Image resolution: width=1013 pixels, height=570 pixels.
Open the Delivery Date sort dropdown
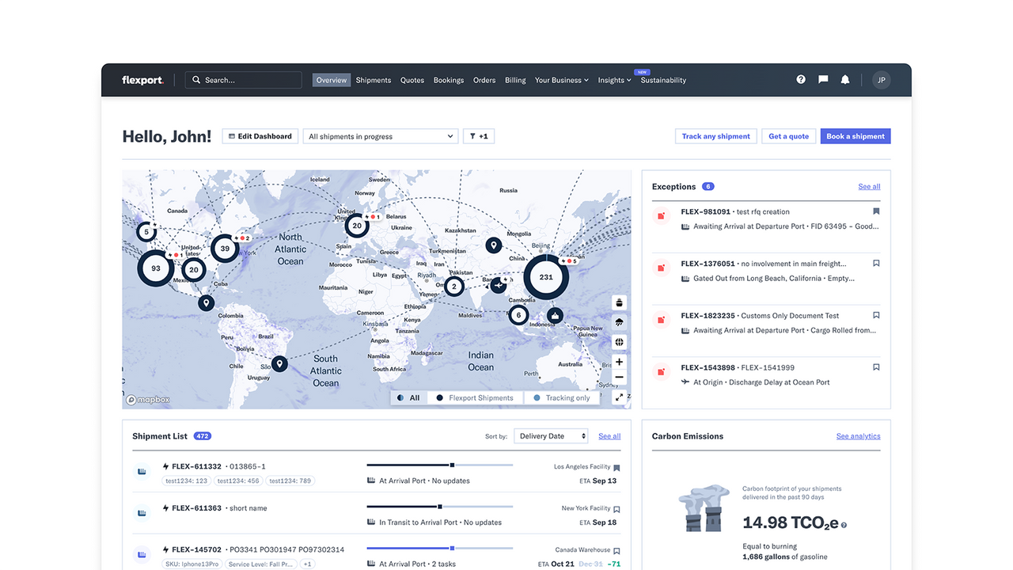point(552,436)
